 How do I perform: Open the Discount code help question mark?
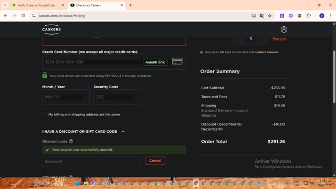pos(71,141)
